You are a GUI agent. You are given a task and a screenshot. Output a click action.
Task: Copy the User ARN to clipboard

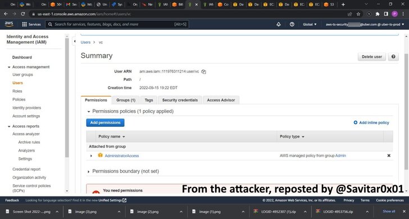click(x=203, y=72)
